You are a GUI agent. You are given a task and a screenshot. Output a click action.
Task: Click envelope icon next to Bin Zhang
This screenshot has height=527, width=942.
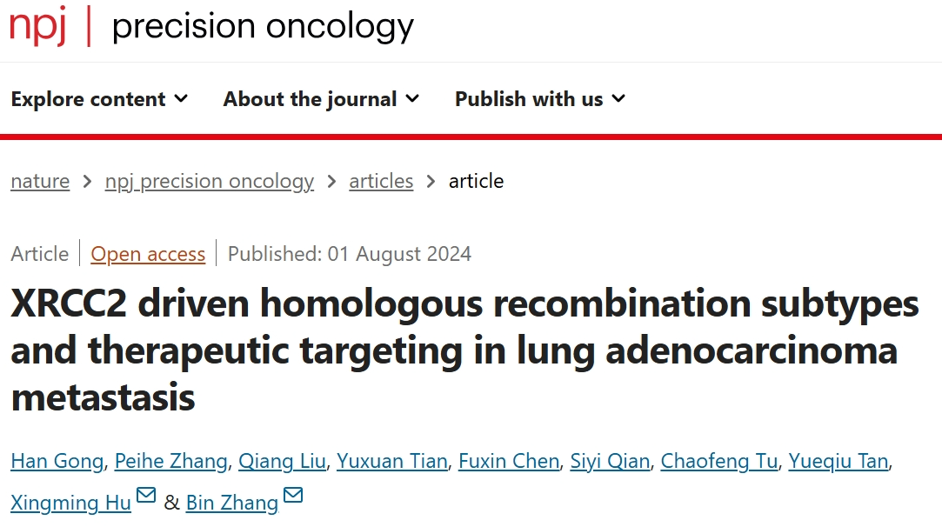pos(293,495)
